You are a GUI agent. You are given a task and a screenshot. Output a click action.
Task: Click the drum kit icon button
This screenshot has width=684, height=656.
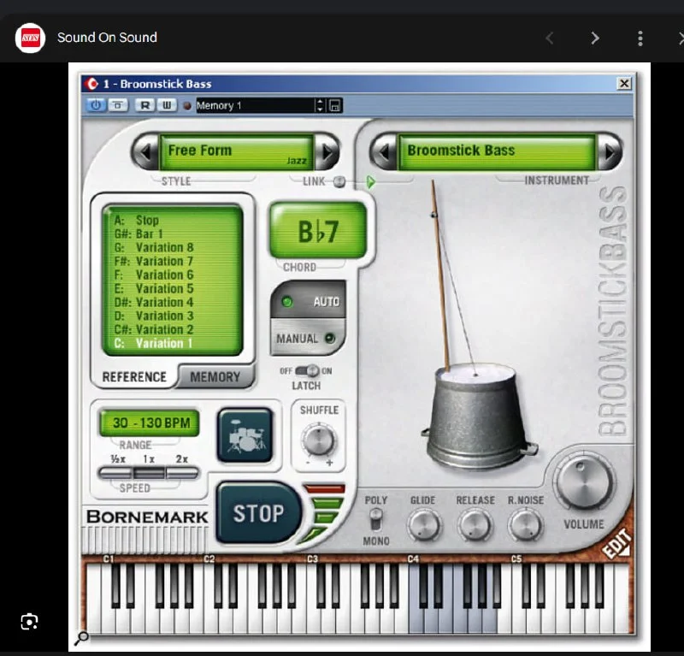(245, 435)
